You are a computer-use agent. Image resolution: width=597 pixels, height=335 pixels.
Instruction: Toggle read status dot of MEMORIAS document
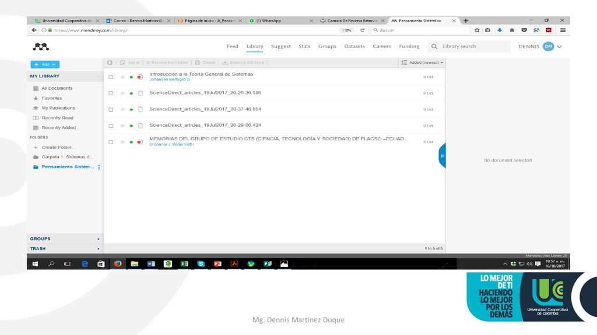(131, 142)
